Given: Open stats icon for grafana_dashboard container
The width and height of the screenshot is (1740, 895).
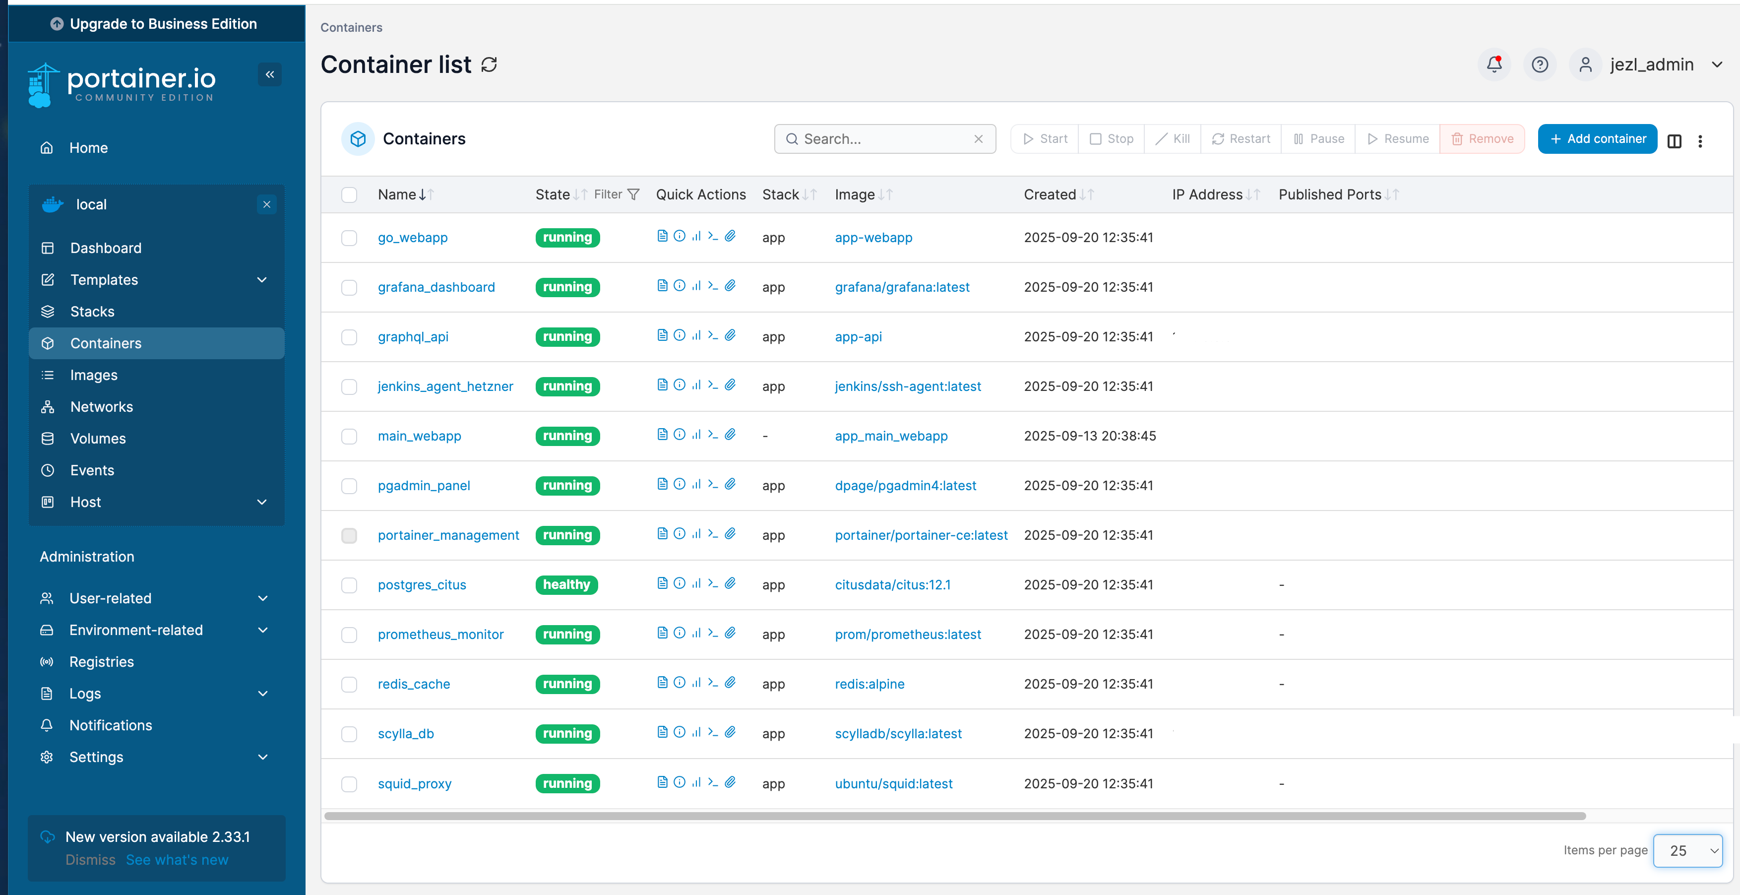Looking at the screenshot, I should (696, 286).
